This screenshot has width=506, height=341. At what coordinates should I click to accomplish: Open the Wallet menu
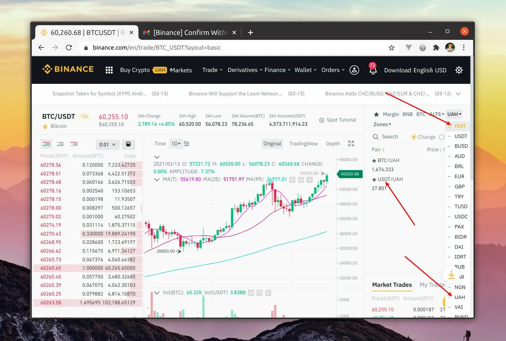305,70
